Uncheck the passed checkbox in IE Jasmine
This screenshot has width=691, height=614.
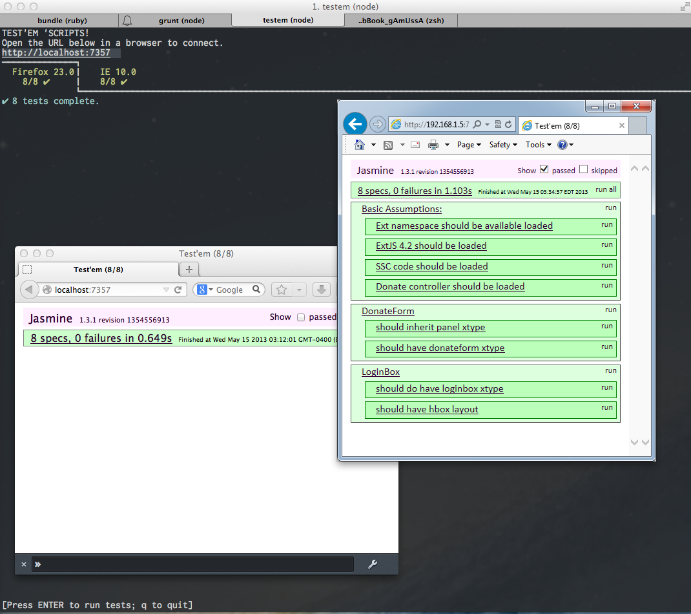click(544, 169)
